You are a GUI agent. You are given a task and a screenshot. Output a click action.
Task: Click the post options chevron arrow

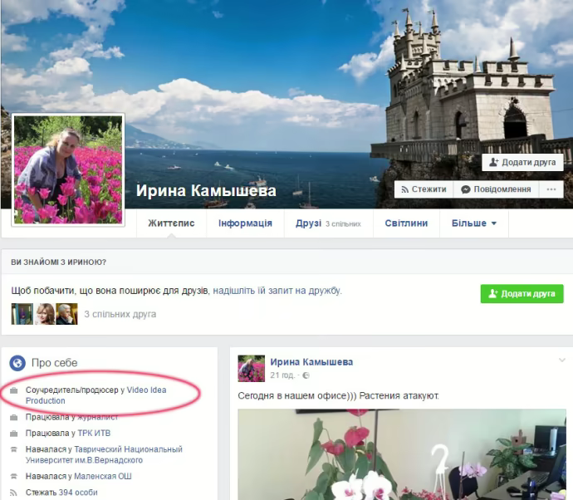562,360
